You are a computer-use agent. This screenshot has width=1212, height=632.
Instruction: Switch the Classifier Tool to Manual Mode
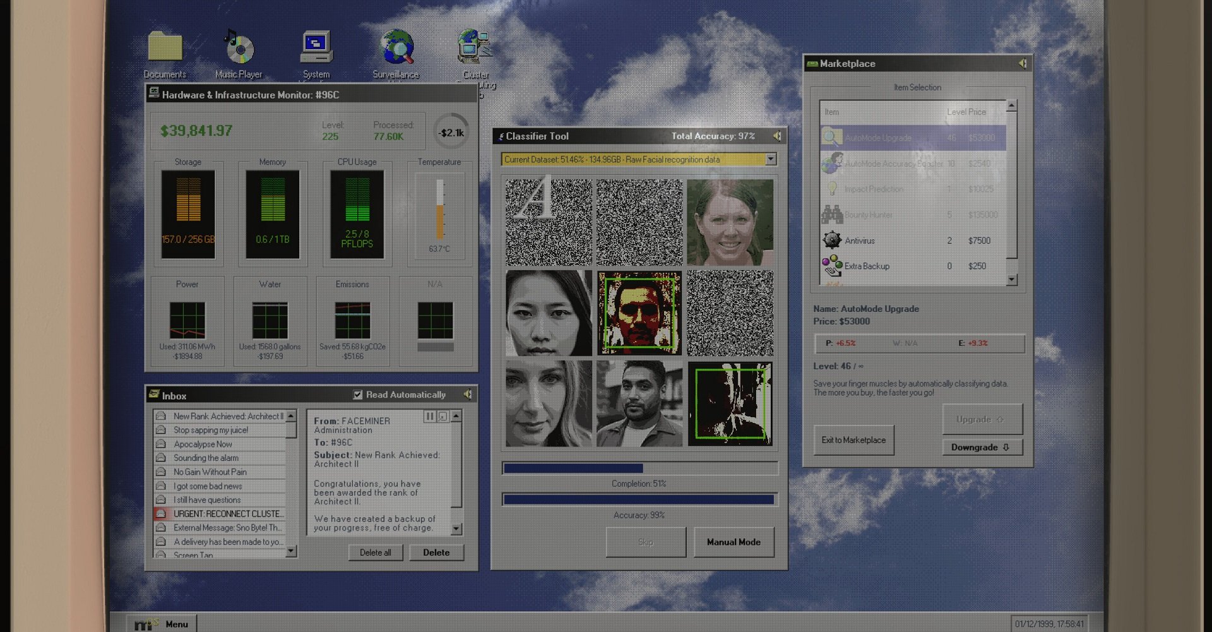(x=734, y=542)
